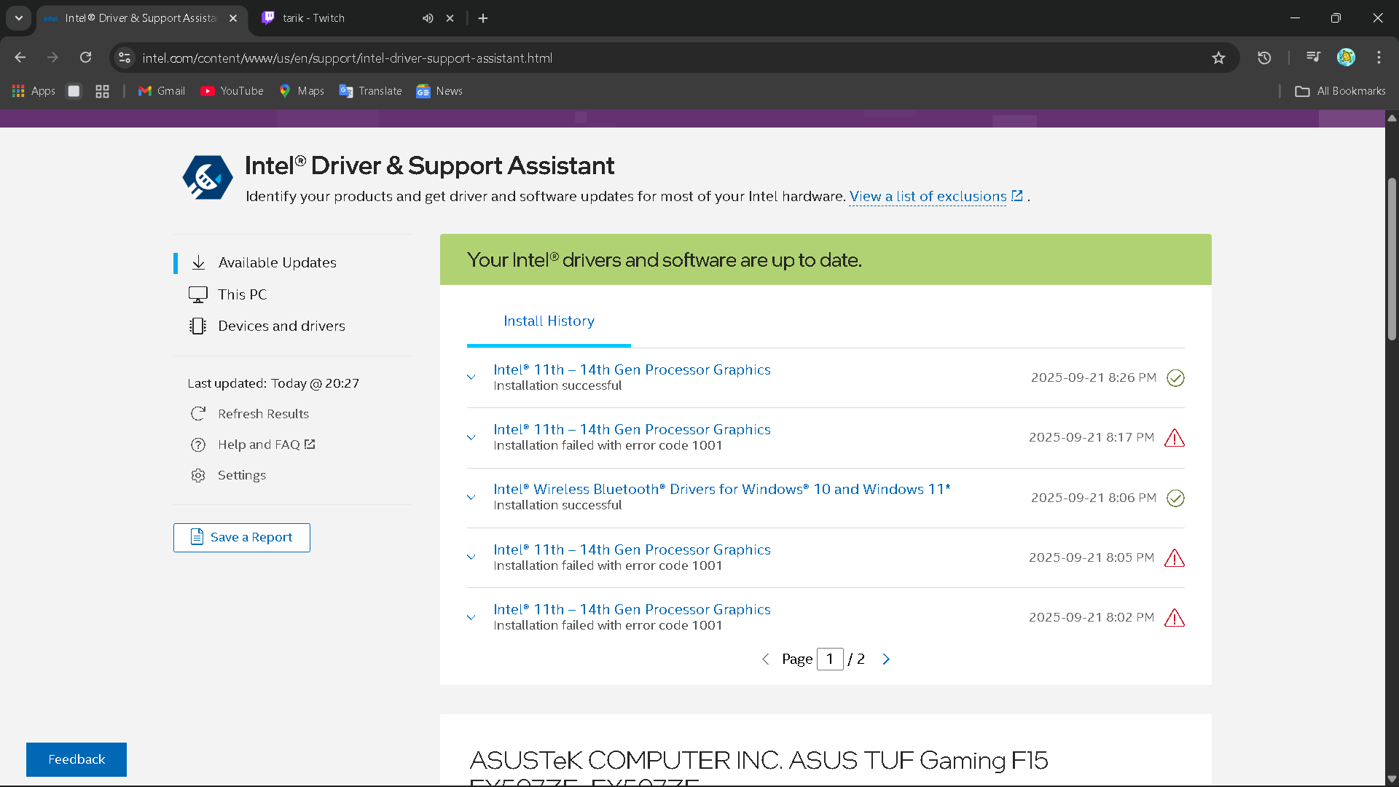Open the YouTube bookmark

click(x=232, y=91)
